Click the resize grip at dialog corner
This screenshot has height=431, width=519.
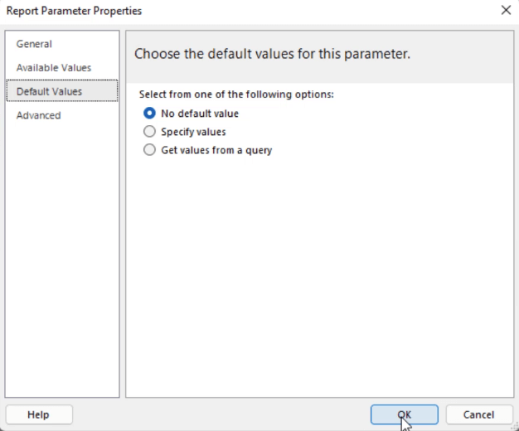[x=516, y=428]
